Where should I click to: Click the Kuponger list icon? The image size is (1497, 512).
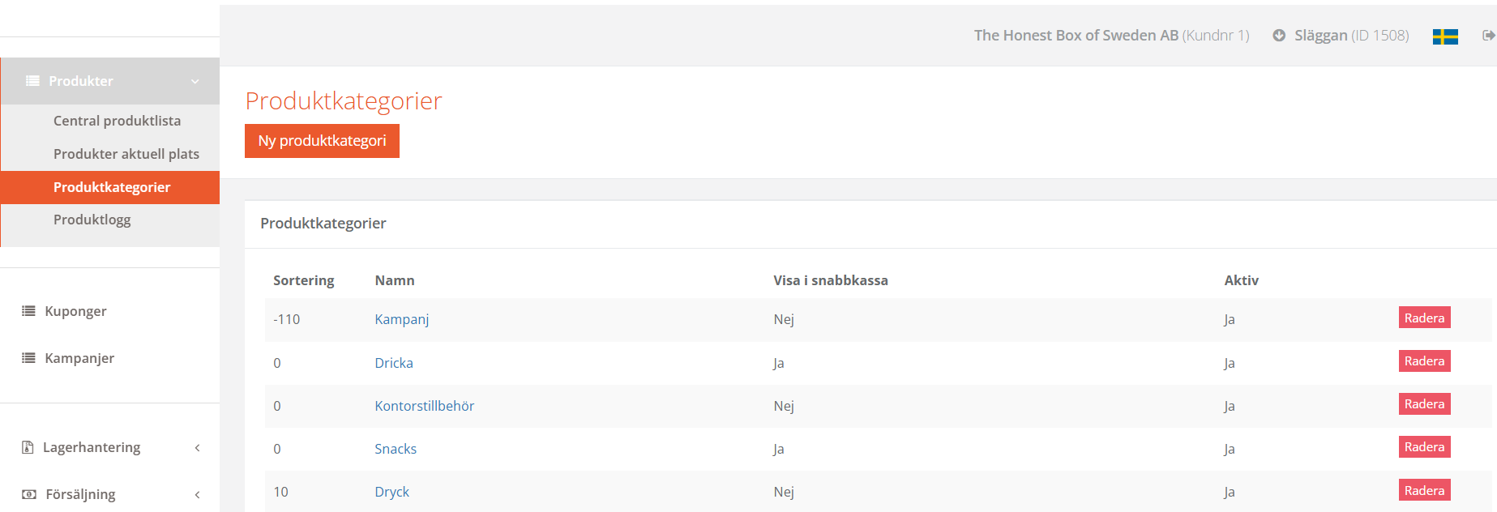point(28,311)
